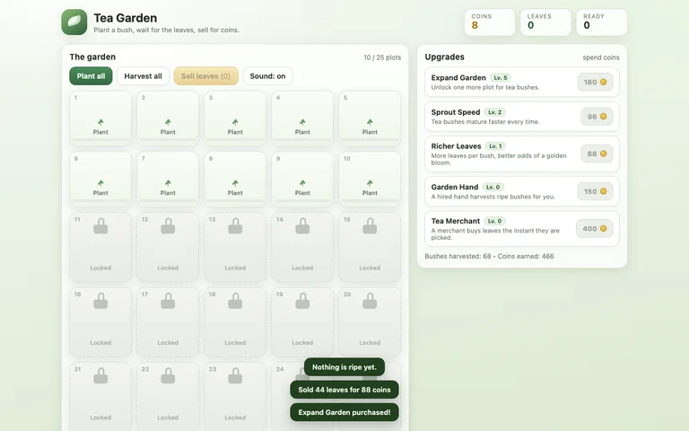Buy Tea Merchant for 400 coins
Screen dimensions: 689x431
(x=594, y=229)
